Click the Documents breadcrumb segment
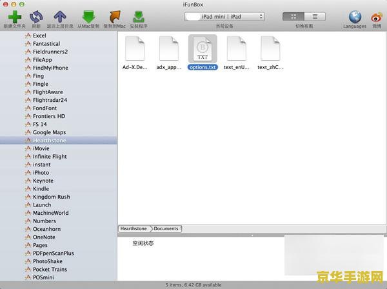 point(166,228)
